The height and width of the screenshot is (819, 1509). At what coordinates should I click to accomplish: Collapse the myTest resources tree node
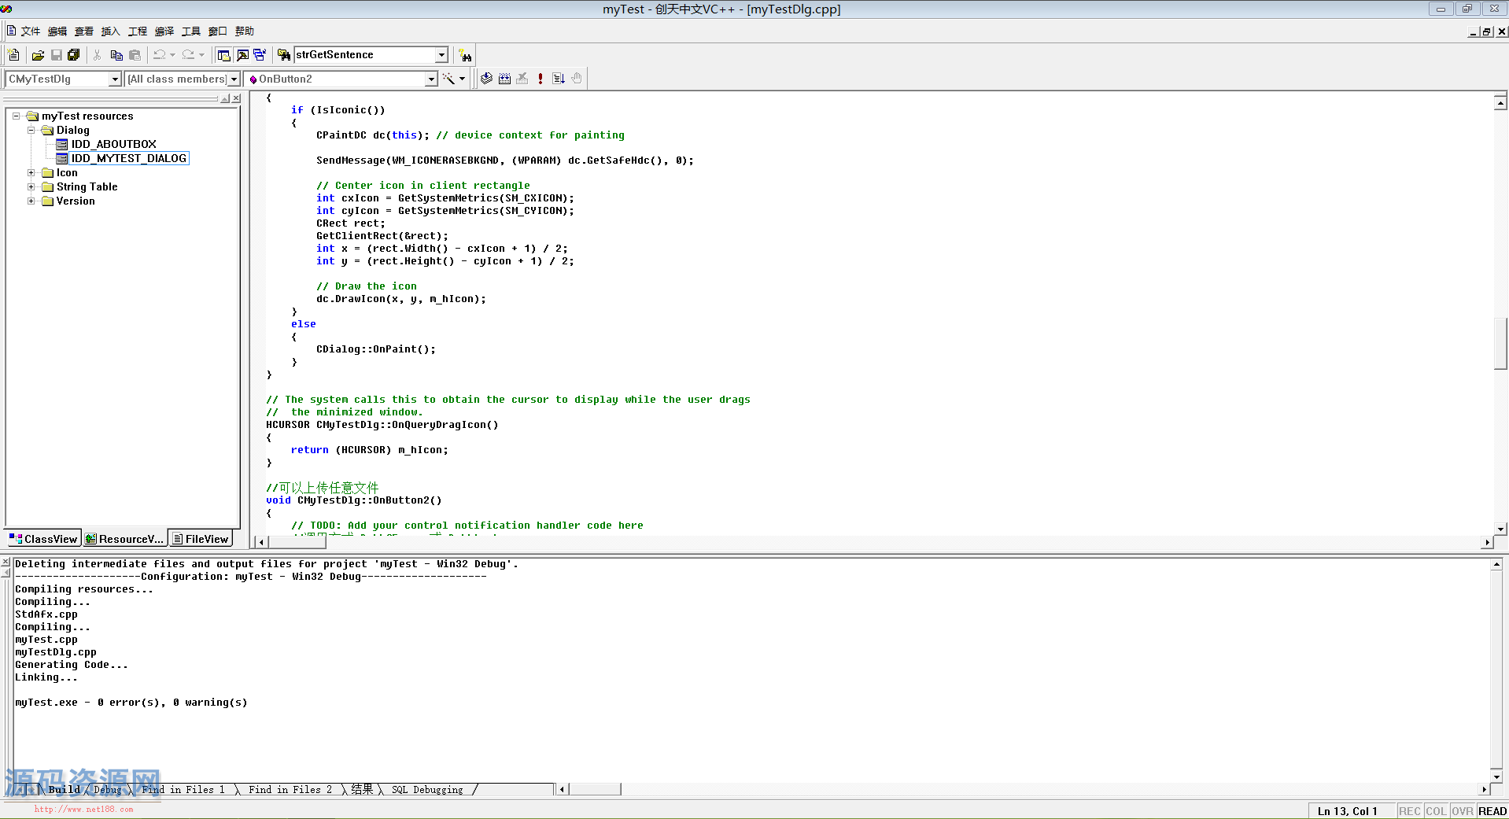coord(17,116)
